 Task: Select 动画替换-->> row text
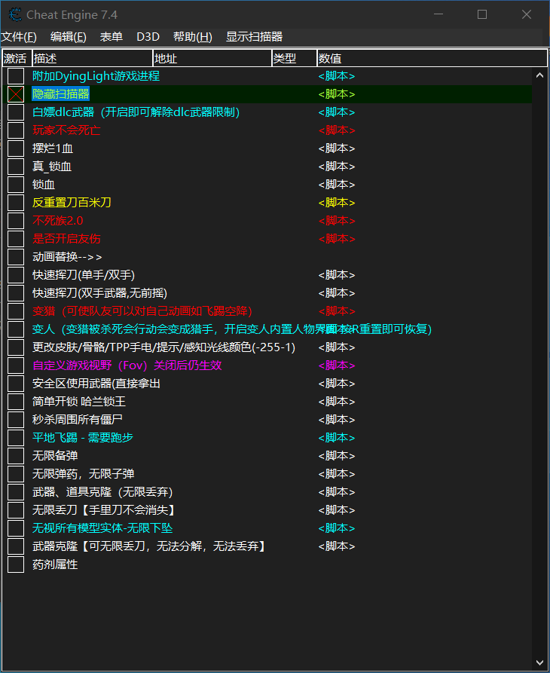pos(67,257)
